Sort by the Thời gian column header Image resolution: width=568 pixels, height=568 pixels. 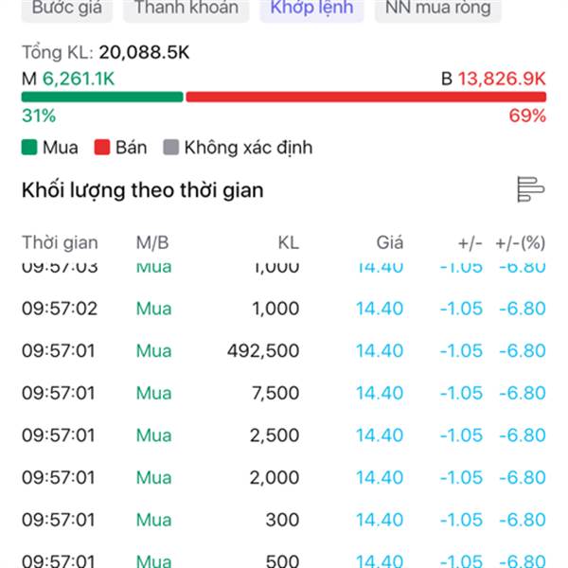coord(60,242)
